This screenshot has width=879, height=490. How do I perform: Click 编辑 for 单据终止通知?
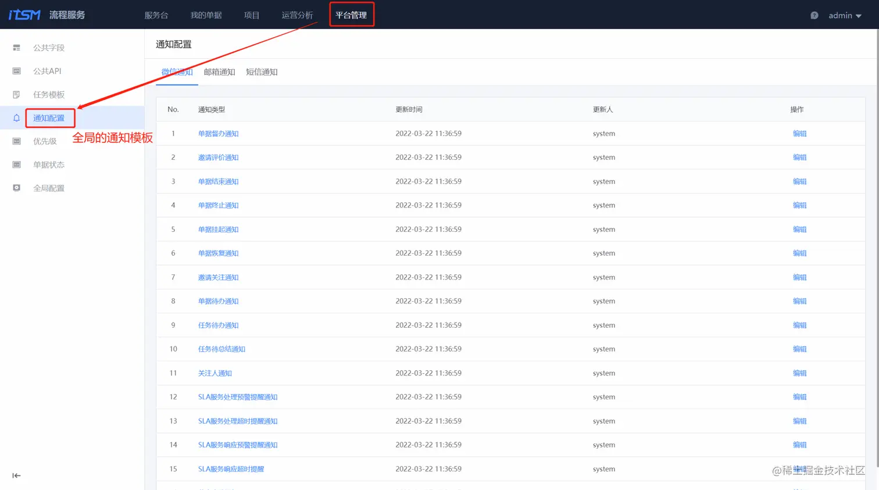click(x=799, y=205)
